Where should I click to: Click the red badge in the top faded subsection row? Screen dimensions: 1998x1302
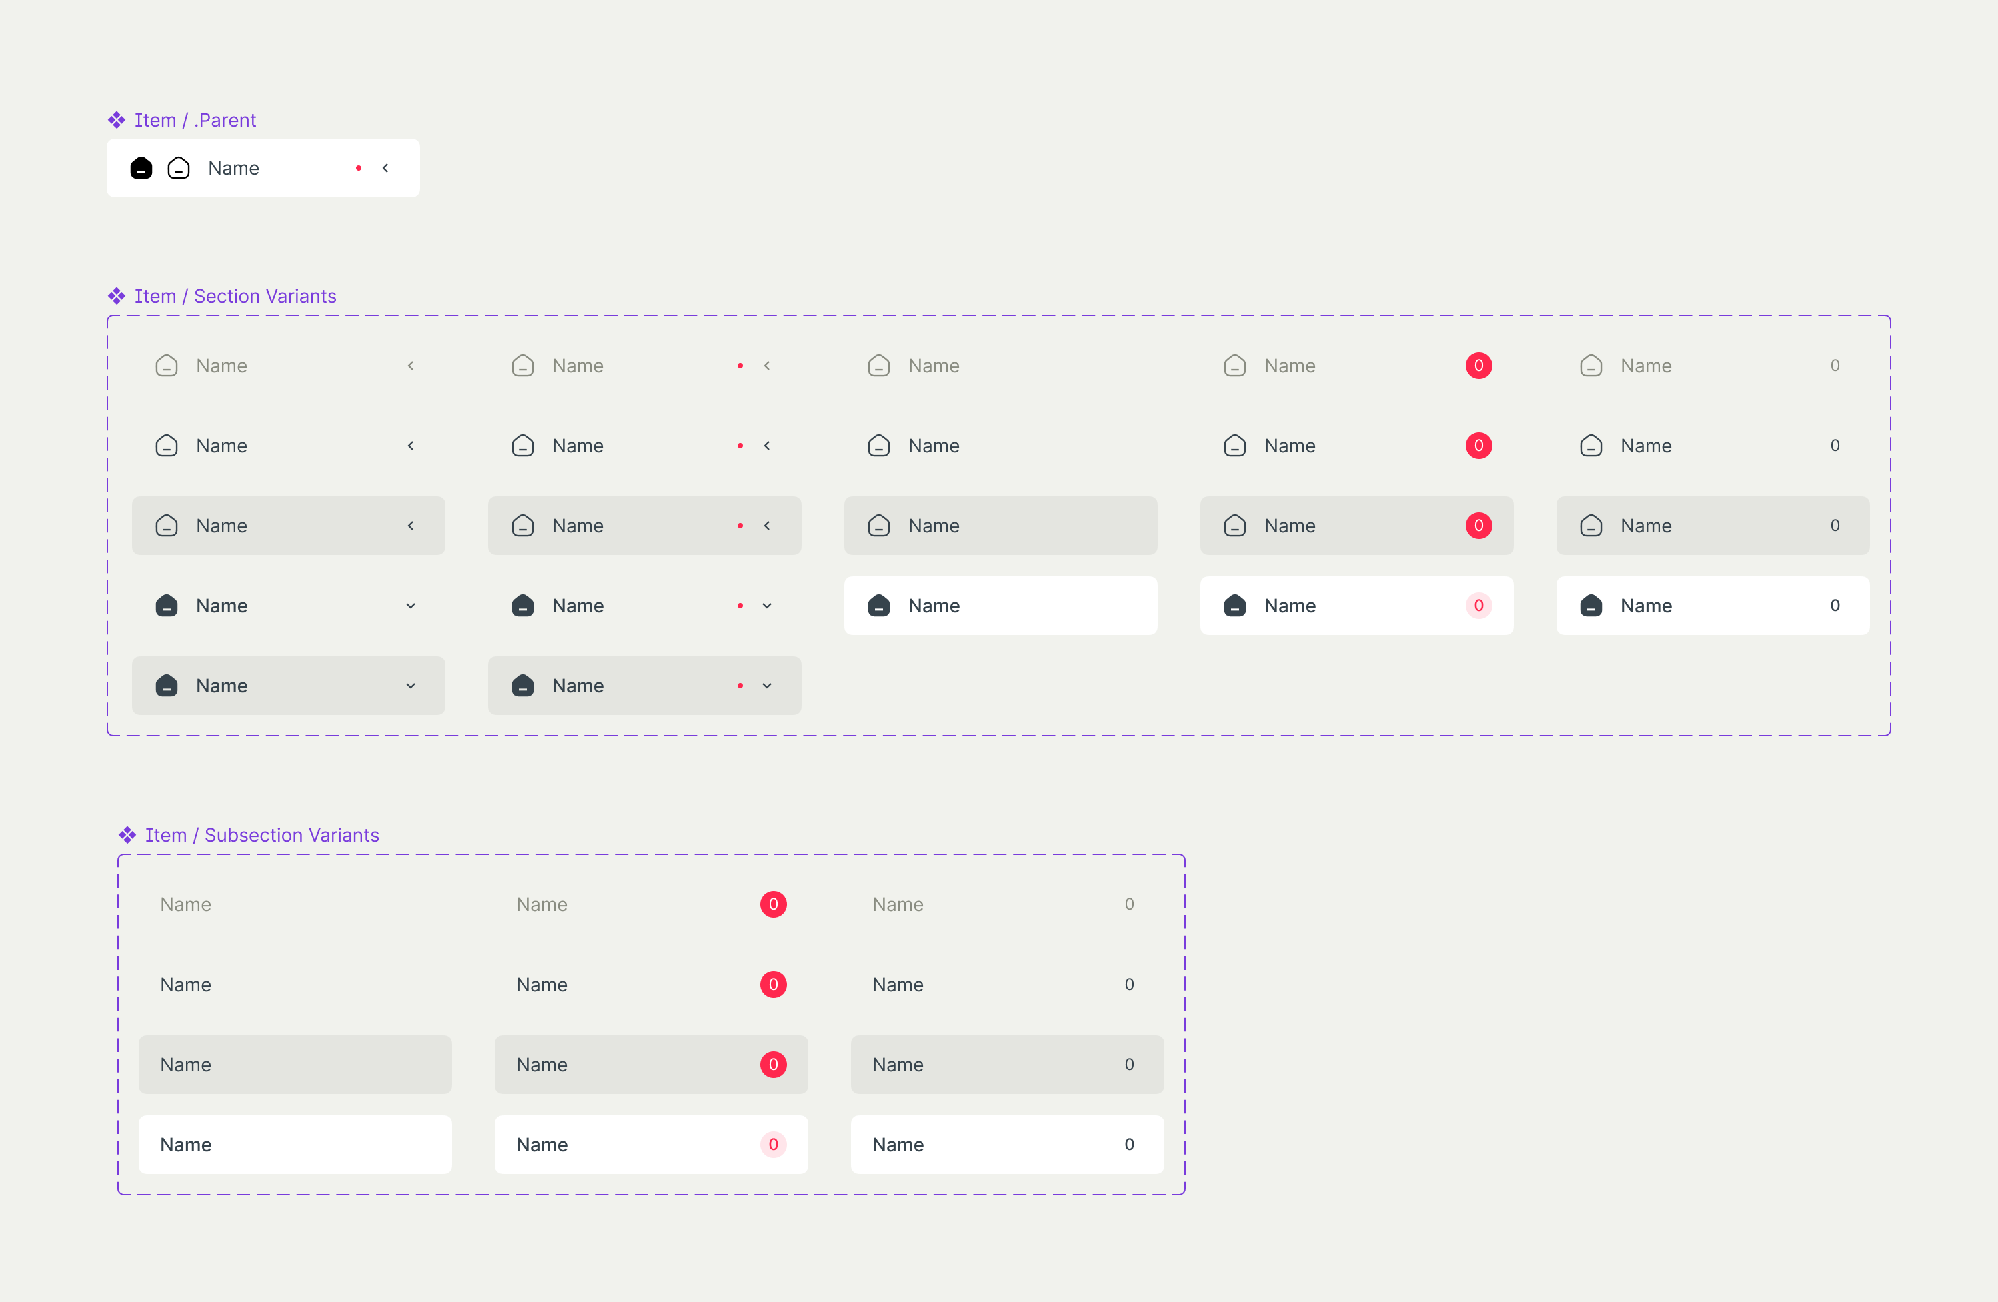click(x=773, y=905)
